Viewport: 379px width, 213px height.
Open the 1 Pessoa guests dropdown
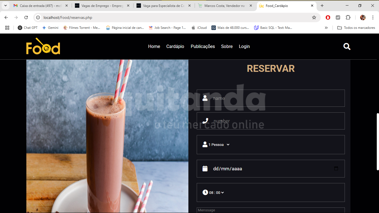point(219,144)
